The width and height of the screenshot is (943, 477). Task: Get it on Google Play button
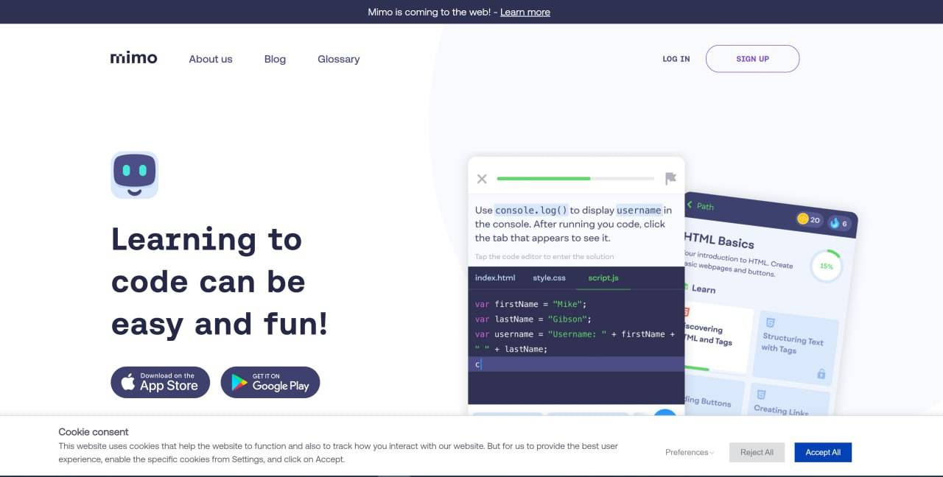tap(270, 382)
